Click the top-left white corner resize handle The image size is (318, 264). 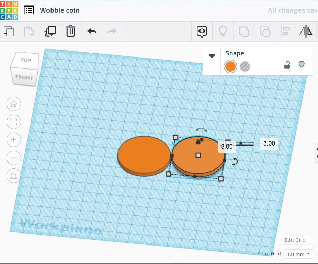[x=175, y=137]
